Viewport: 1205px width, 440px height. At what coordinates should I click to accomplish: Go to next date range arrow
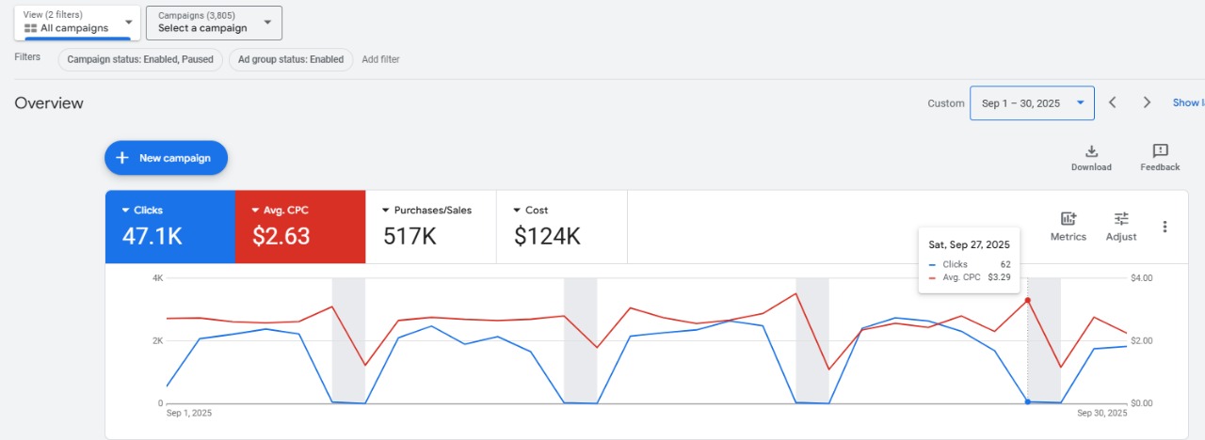[x=1147, y=102]
